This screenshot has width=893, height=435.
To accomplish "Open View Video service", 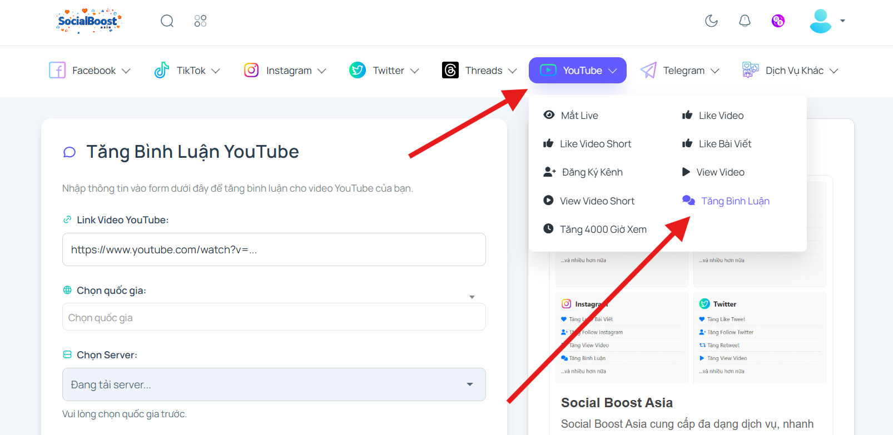I will 721,172.
